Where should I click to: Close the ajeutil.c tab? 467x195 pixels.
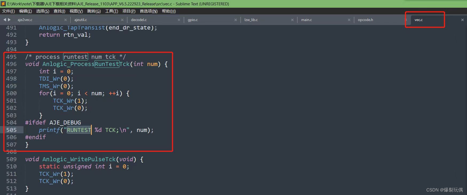pyautogui.click(x=122, y=20)
